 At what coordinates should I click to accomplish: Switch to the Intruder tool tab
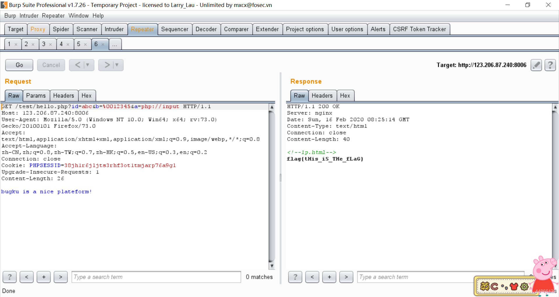coord(114,29)
